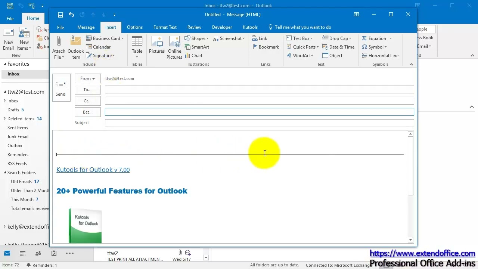Insert an Object

click(x=332, y=56)
